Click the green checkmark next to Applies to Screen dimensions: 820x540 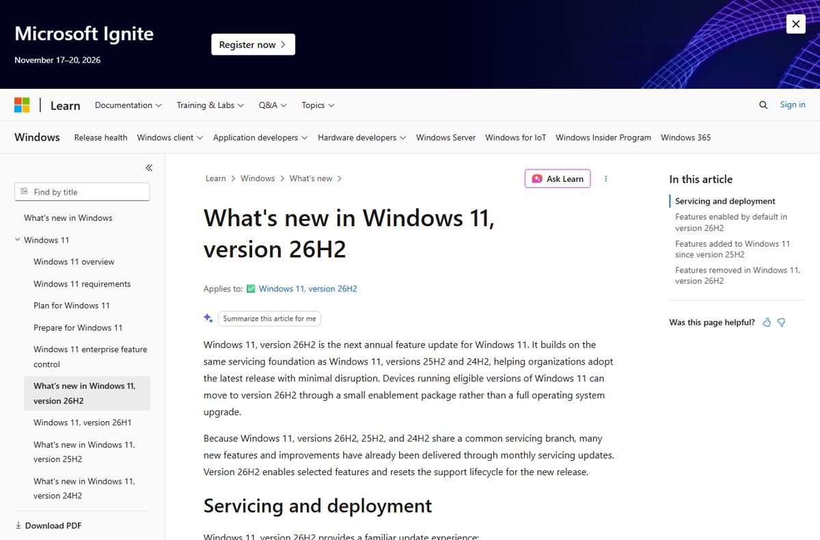click(x=251, y=288)
